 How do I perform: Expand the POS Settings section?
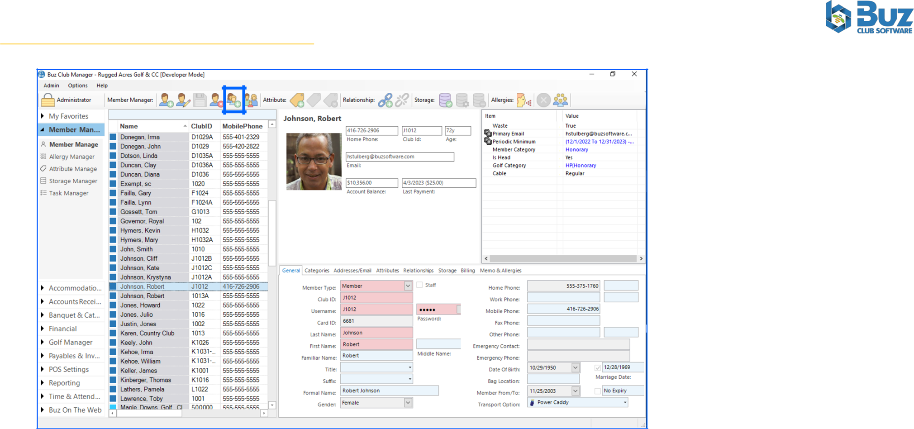[x=43, y=369]
